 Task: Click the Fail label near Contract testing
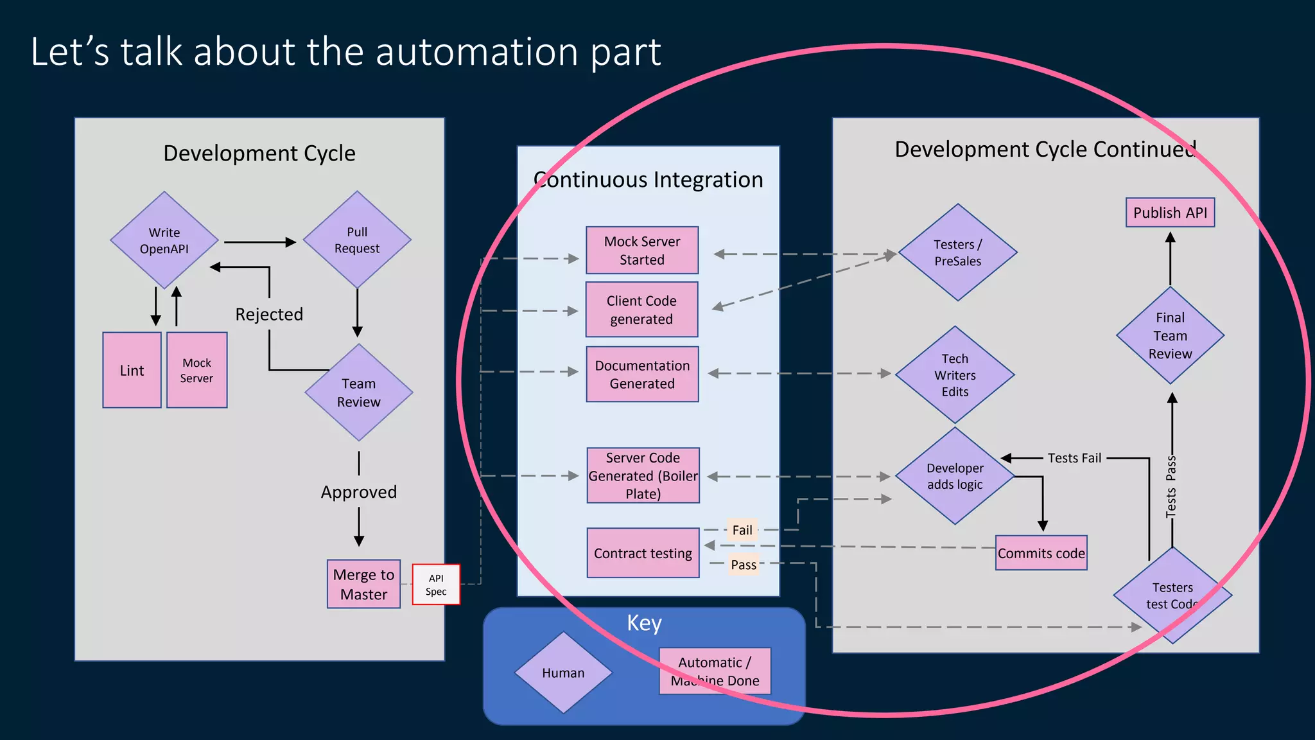742,530
